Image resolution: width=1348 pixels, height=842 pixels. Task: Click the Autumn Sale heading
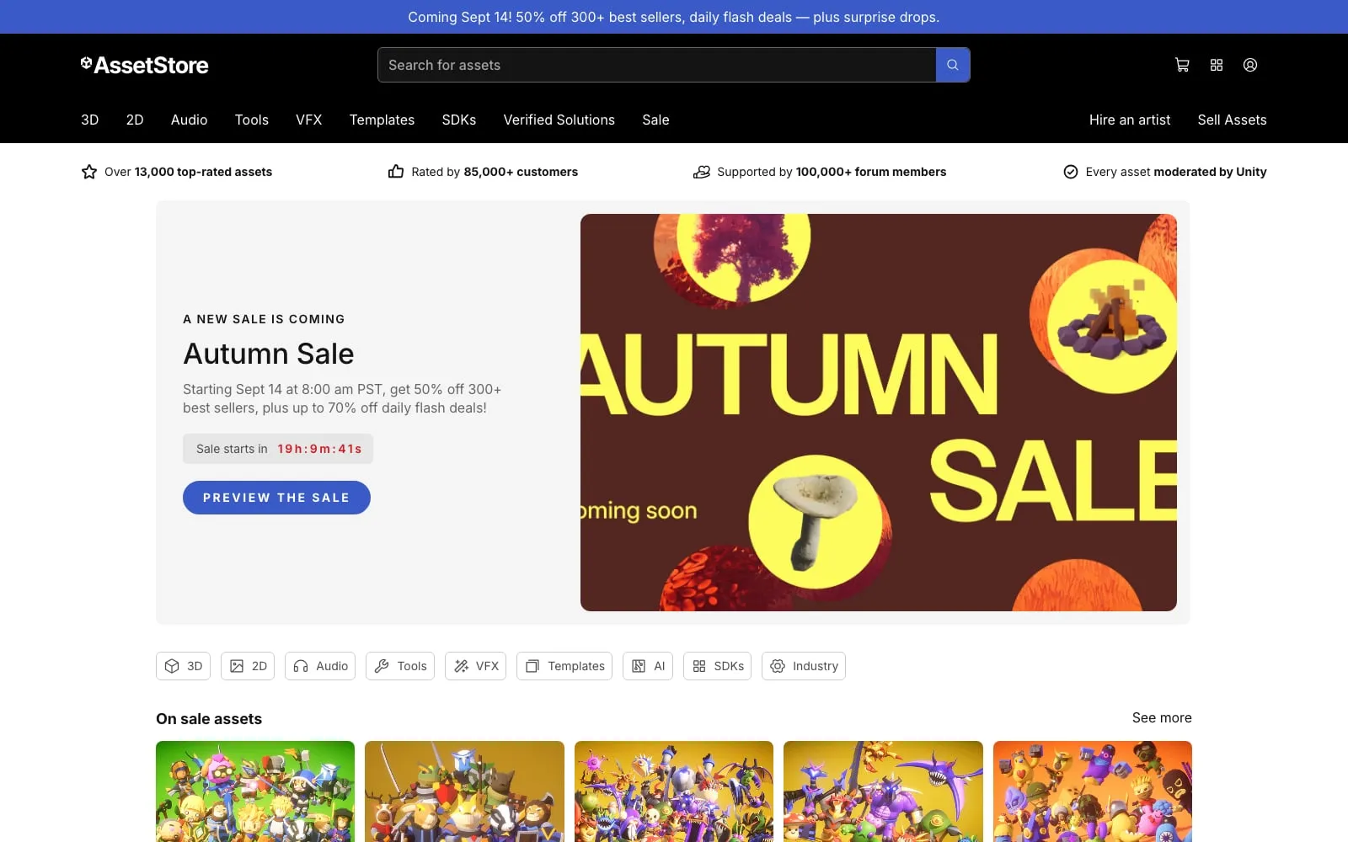pos(269,354)
